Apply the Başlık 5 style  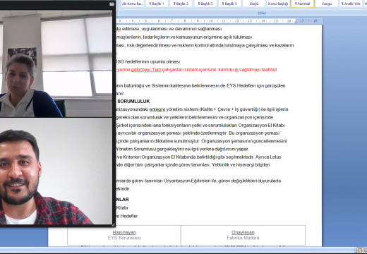229,4
